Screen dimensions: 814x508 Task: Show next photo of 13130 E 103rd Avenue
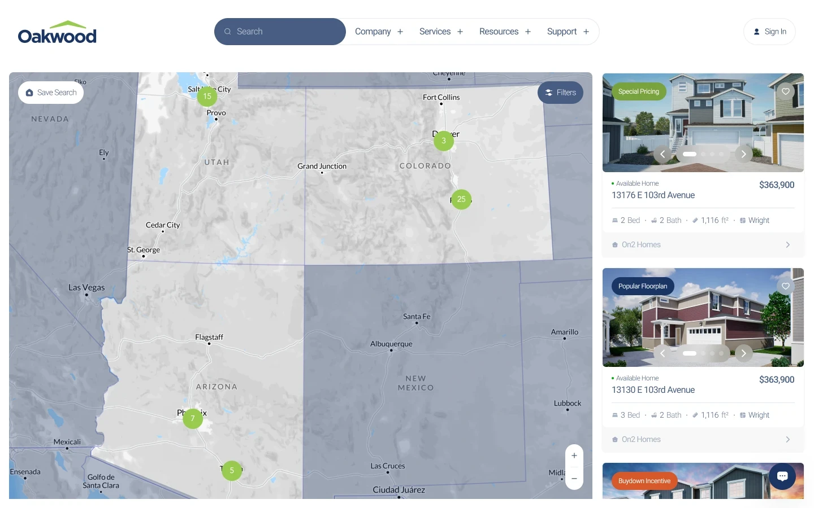pyautogui.click(x=744, y=353)
